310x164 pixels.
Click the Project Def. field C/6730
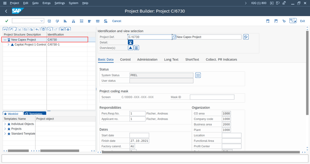click(x=150, y=37)
